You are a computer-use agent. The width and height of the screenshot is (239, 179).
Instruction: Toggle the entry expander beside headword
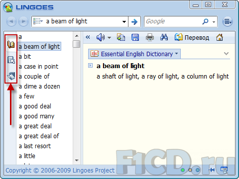click(x=90, y=65)
